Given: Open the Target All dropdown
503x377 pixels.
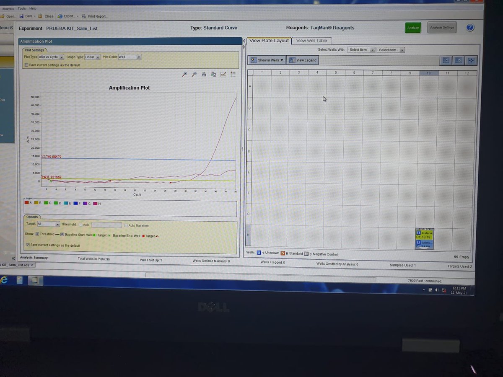Looking at the screenshot, I should tap(57, 224).
